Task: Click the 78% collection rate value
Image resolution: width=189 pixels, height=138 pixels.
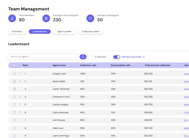Action: (x=82, y=81)
